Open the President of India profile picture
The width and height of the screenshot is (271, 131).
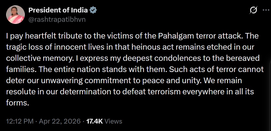15,15
